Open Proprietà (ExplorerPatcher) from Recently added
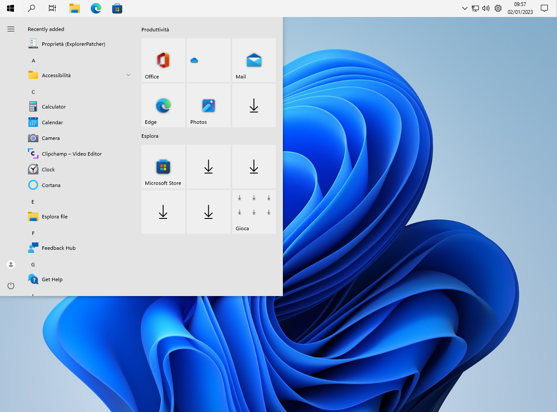 tap(79, 44)
